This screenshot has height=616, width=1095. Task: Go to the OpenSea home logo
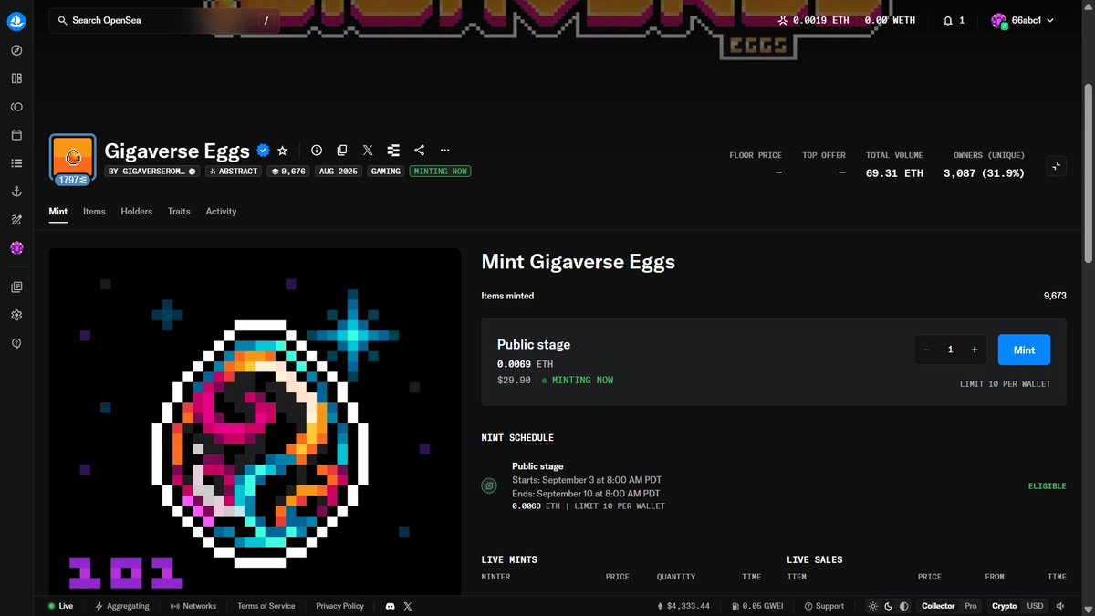coord(16,20)
